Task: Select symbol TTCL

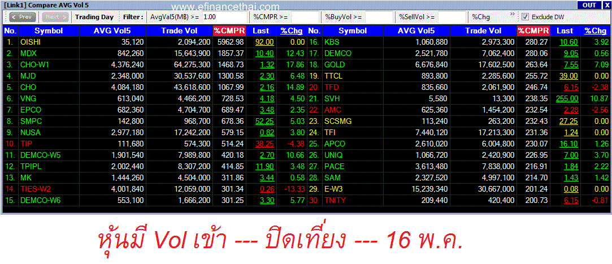Action: [334, 76]
